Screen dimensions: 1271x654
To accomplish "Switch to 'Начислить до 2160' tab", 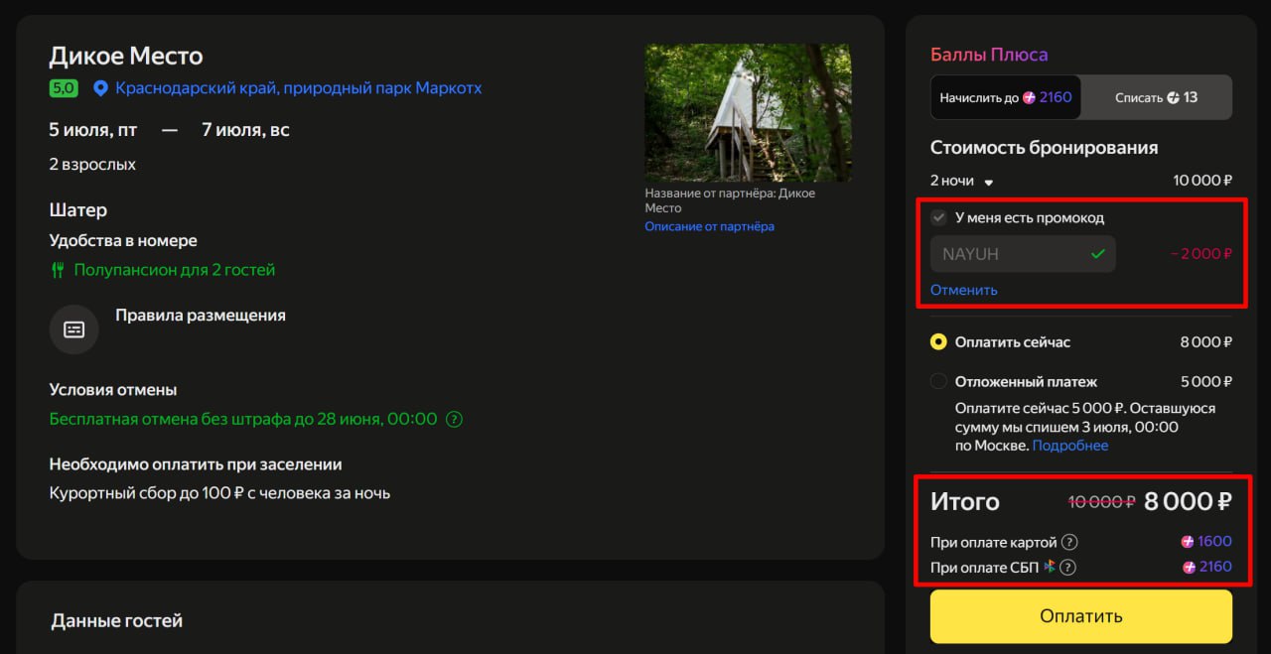I will pyautogui.click(x=1005, y=97).
